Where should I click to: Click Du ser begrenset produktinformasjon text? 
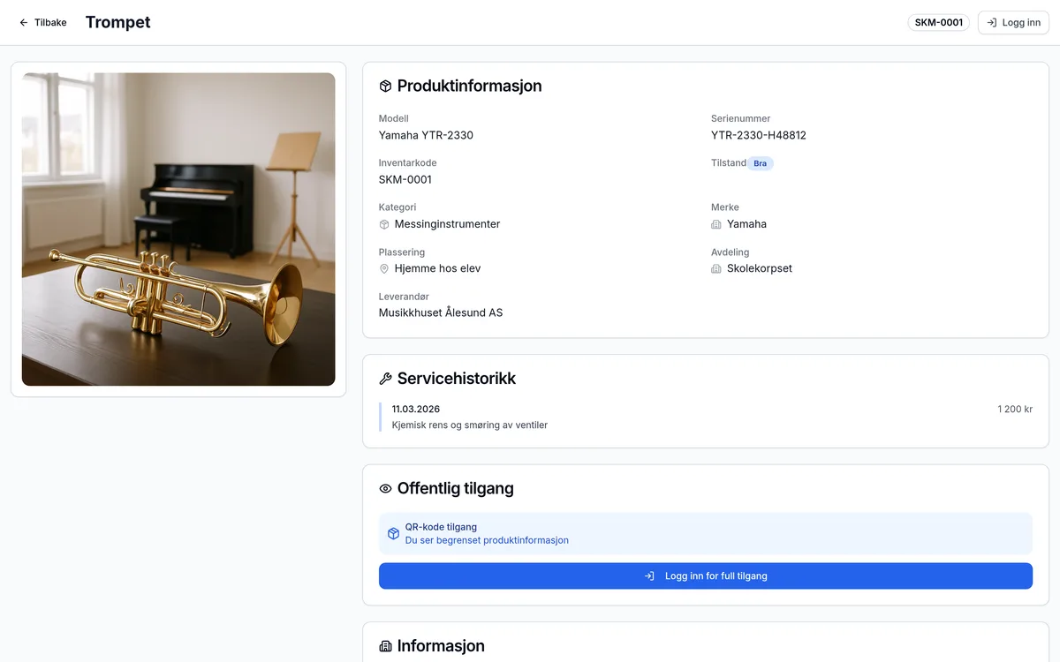pyautogui.click(x=487, y=540)
